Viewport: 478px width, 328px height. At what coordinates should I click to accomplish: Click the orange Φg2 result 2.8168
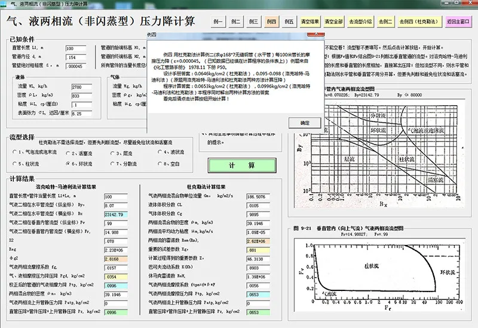116,259
